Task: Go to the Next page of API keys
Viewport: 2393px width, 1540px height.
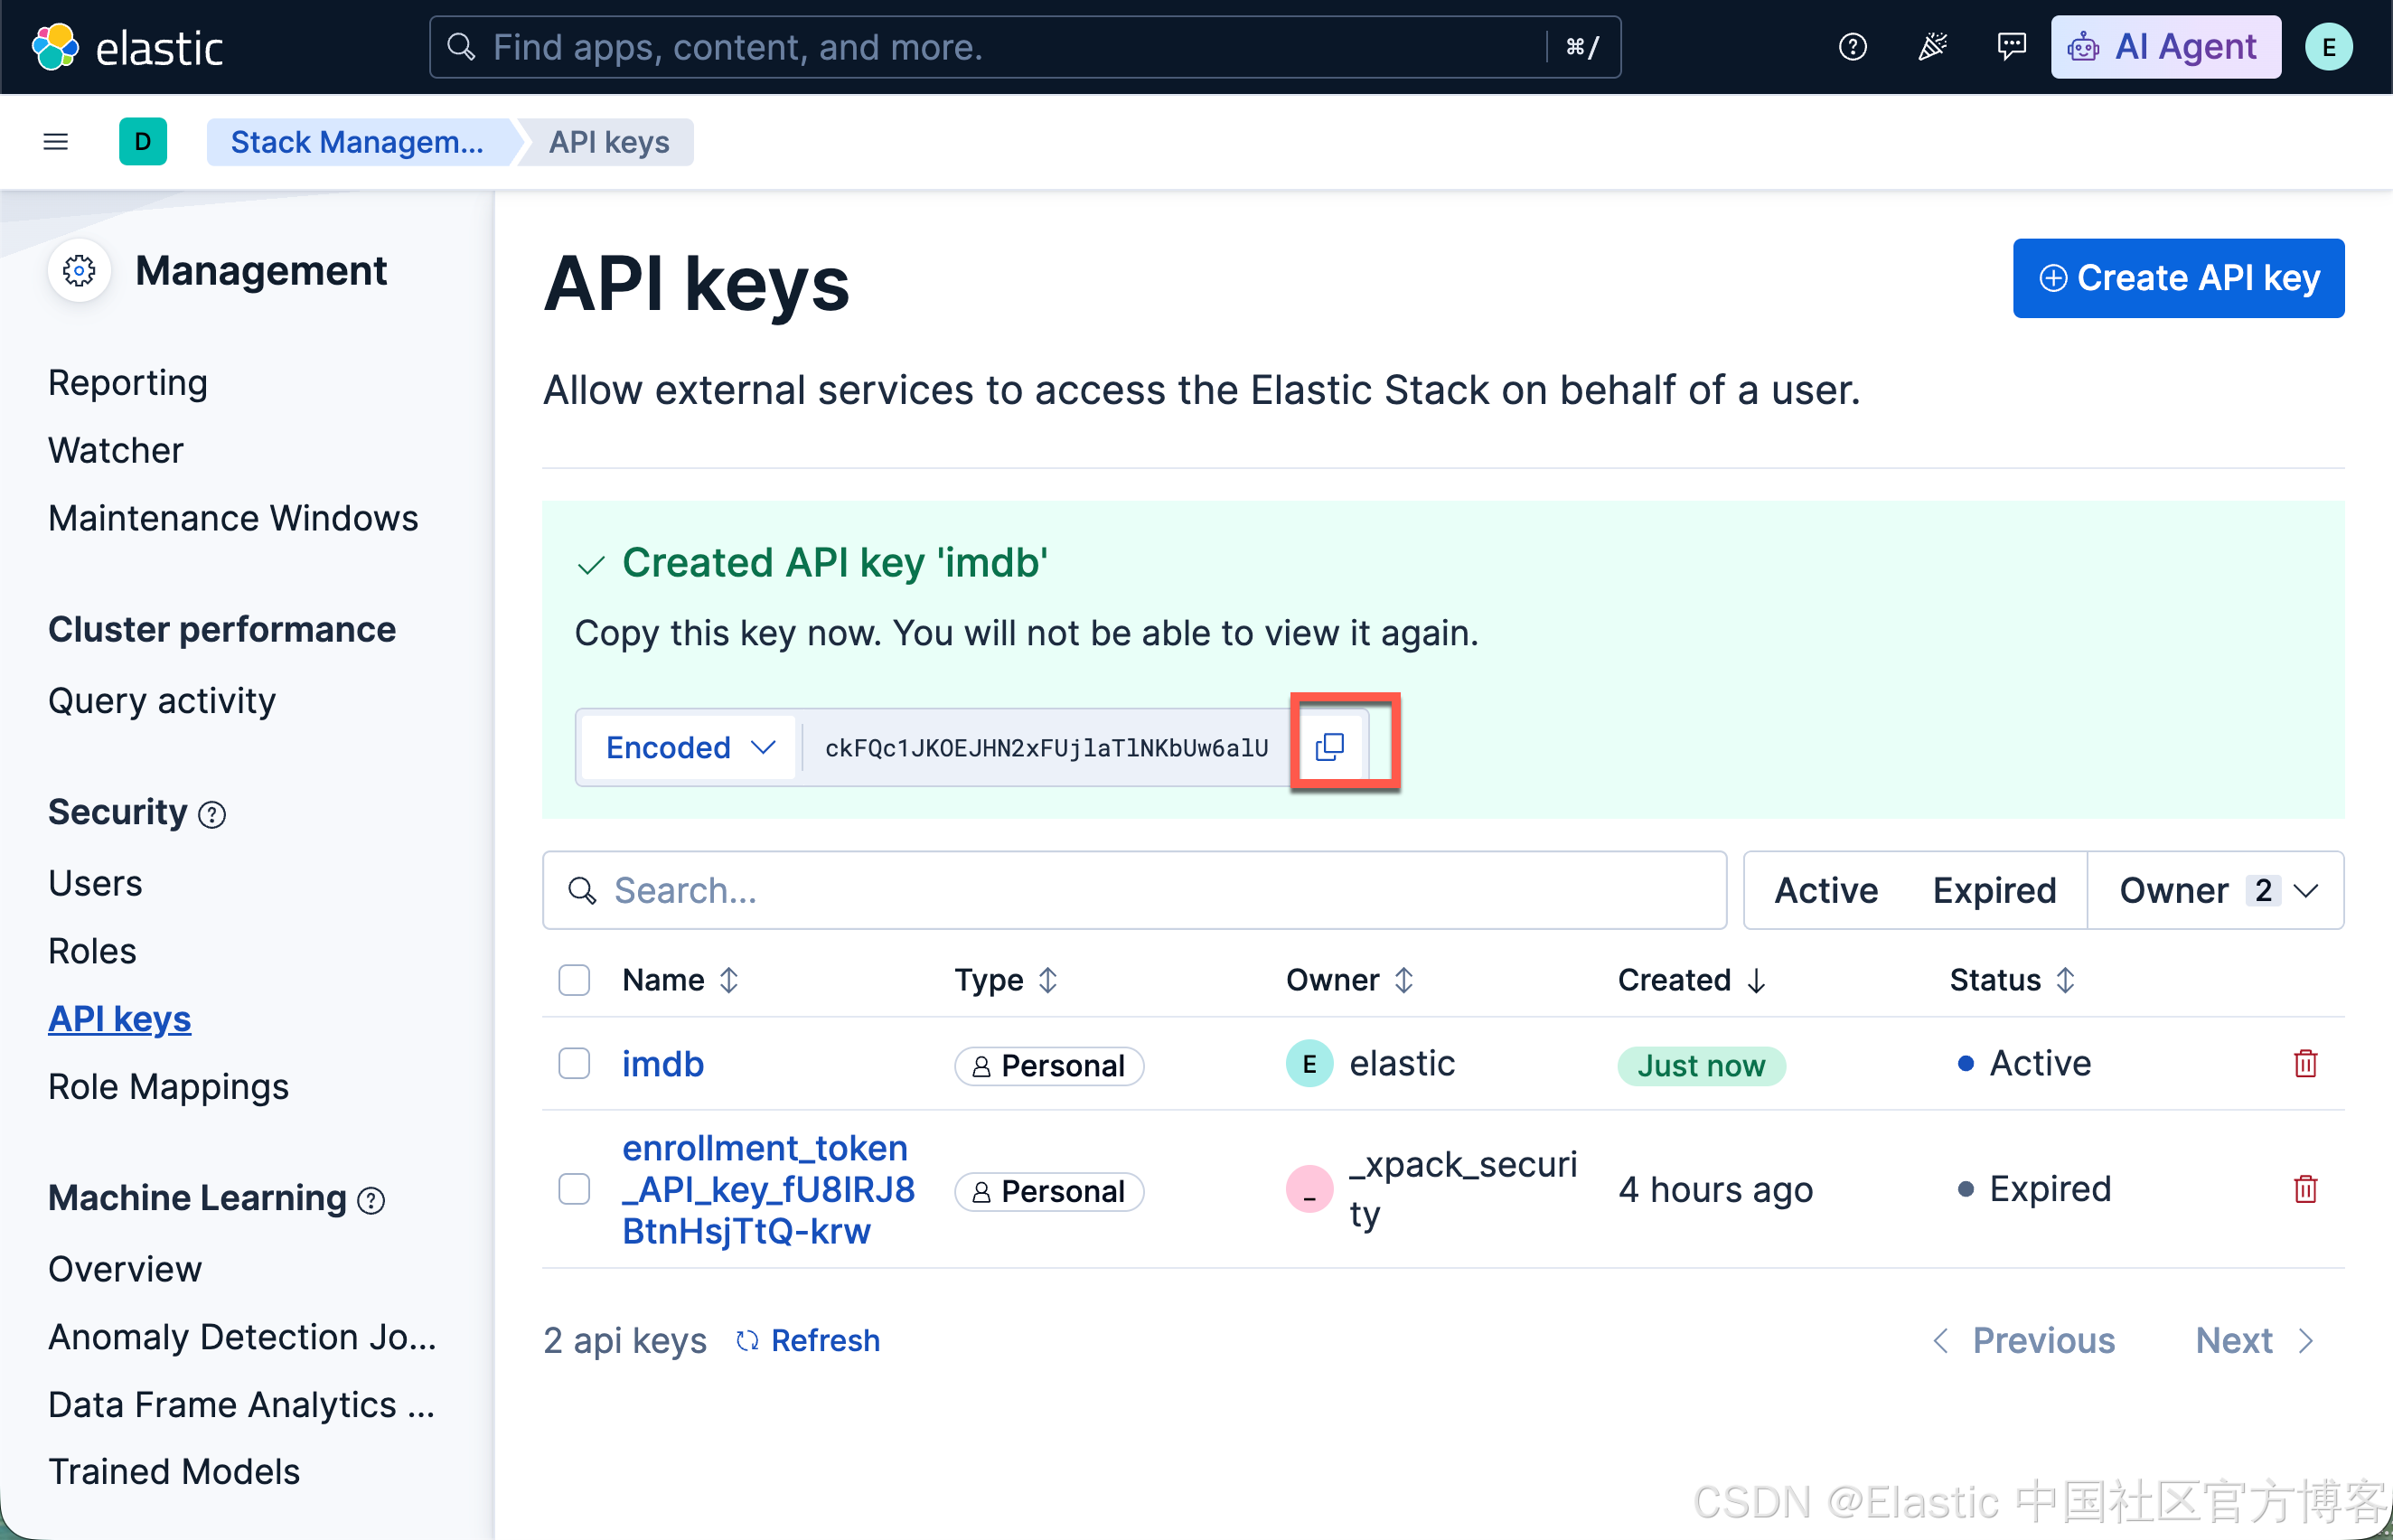Action: point(2256,1341)
